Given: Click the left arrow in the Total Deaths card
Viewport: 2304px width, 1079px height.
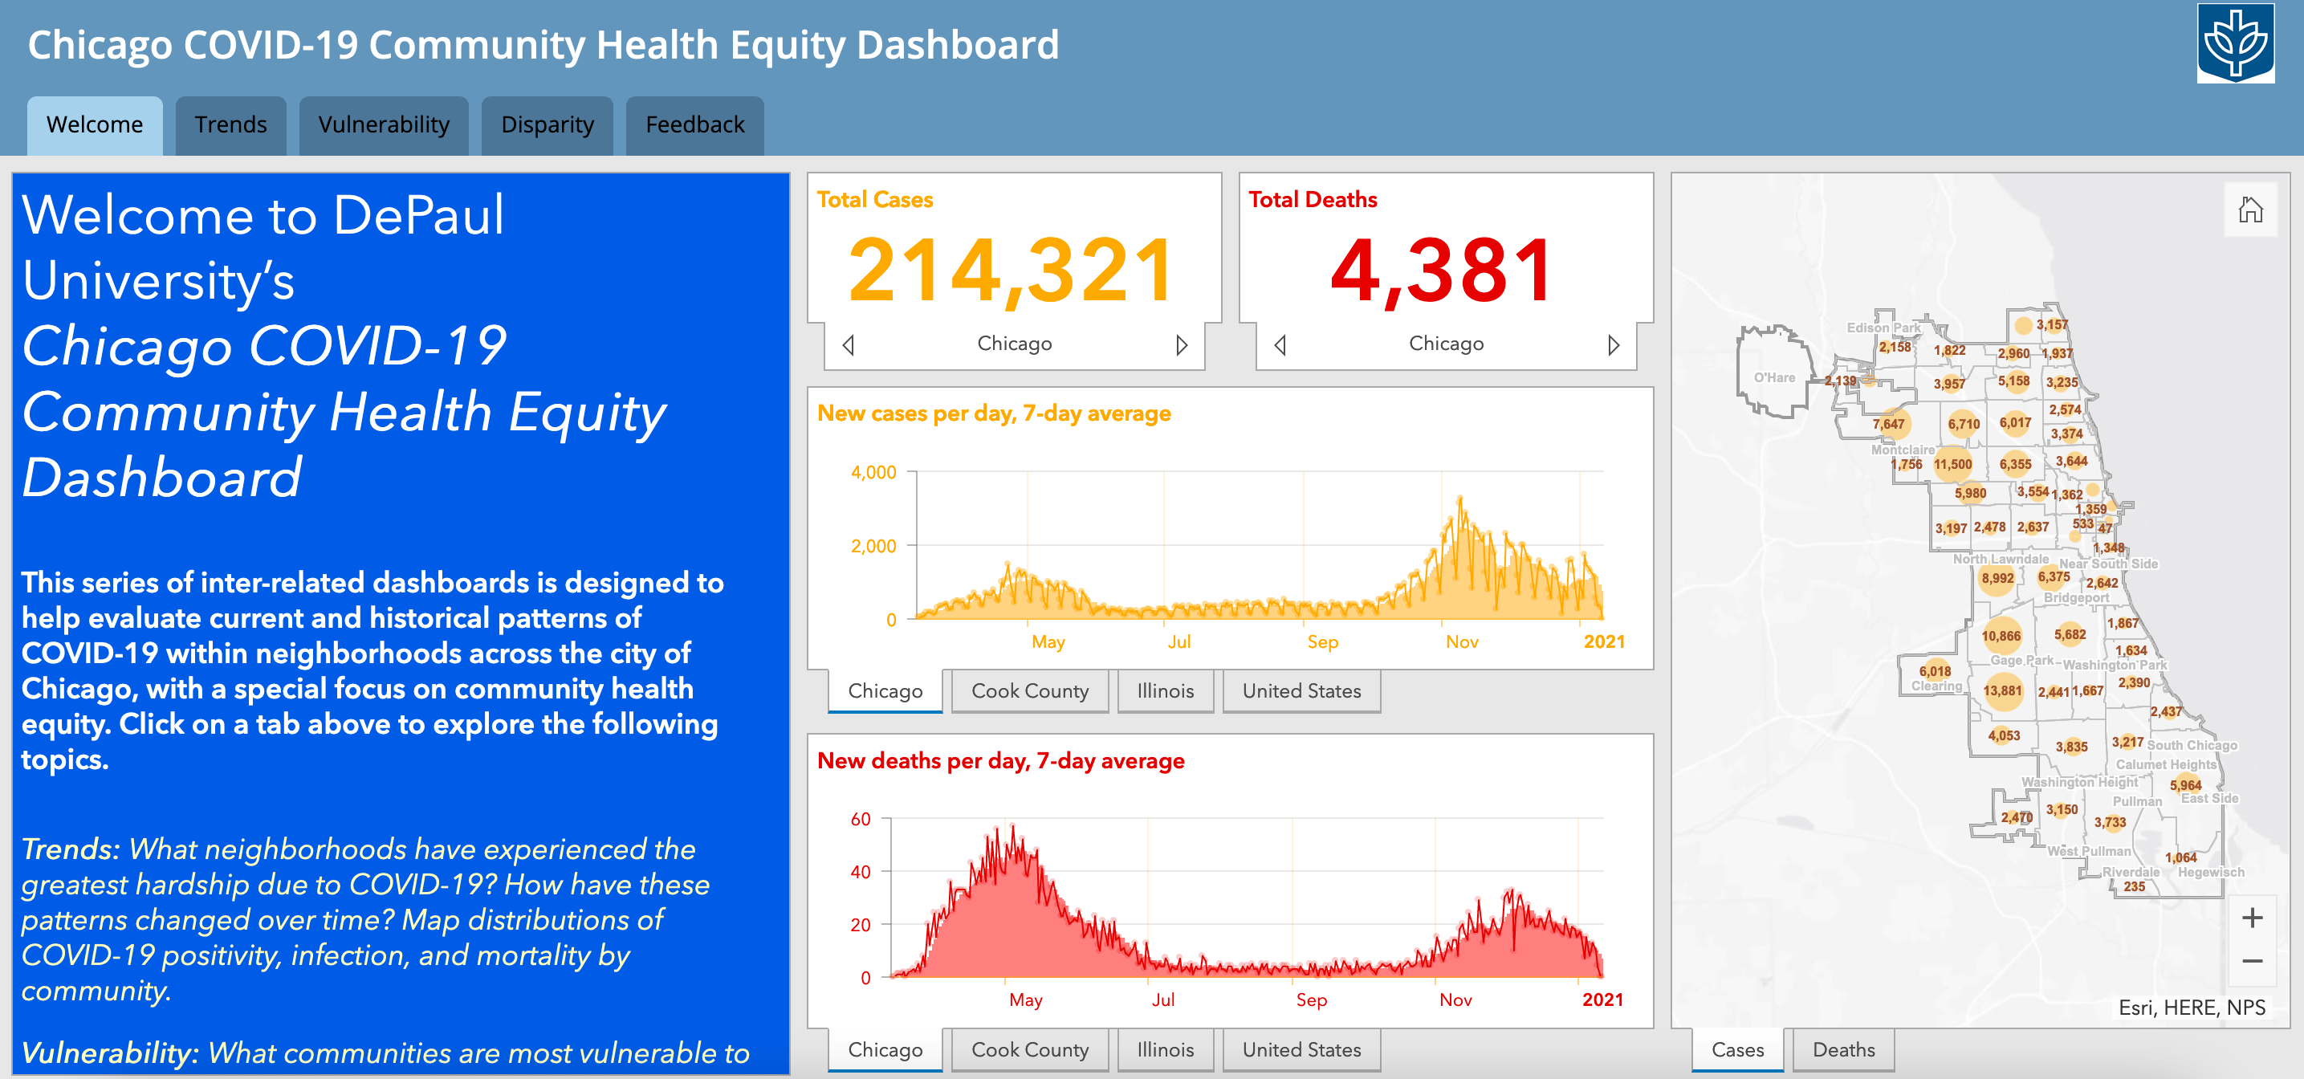Looking at the screenshot, I should coord(1280,344).
